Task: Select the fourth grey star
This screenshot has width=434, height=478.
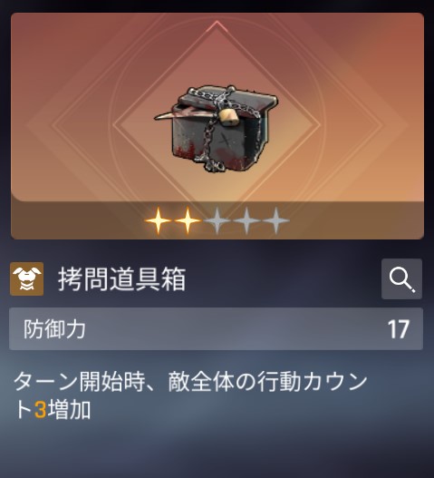Action: pyautogui.click(x=246, y=220)
